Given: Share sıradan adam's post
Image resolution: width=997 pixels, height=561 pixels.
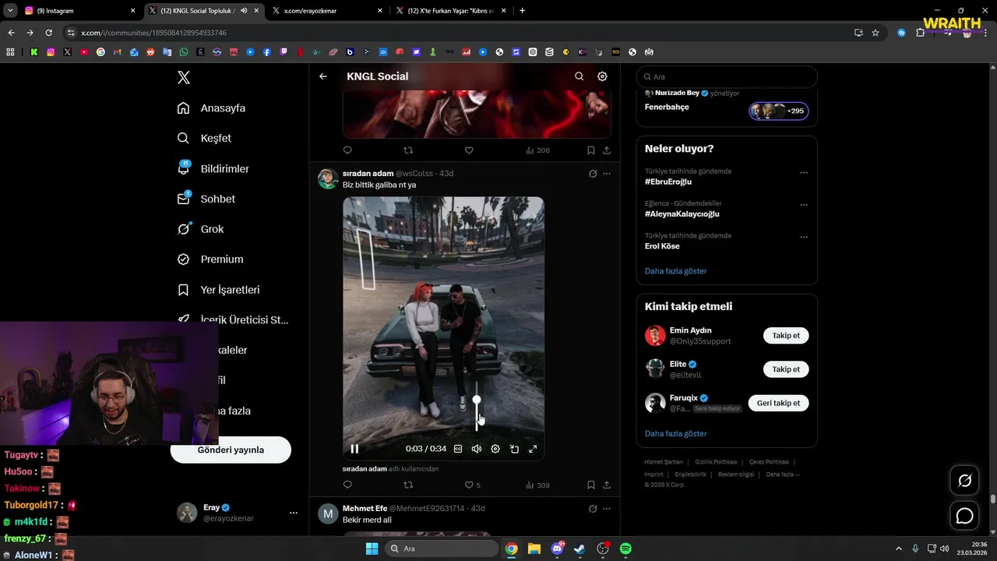Looking at the screenshot, I should pos(607,485).
